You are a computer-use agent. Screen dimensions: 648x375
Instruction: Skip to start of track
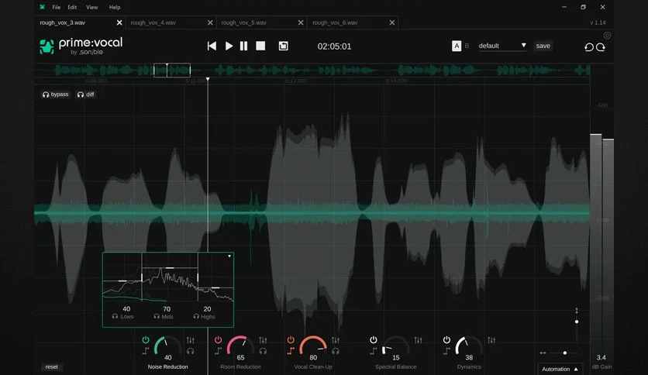(212, 46)
